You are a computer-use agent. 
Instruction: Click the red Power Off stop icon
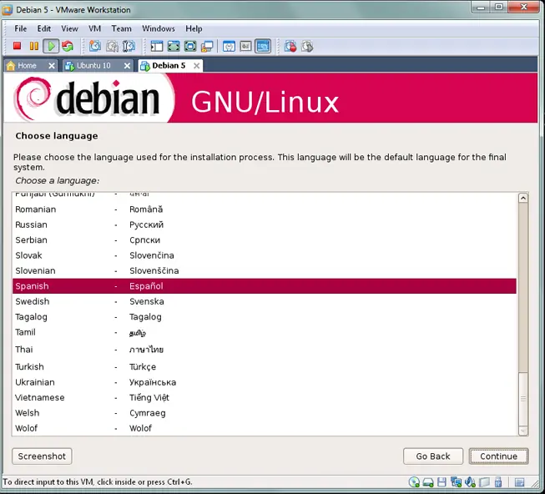(x=17, y=46)
